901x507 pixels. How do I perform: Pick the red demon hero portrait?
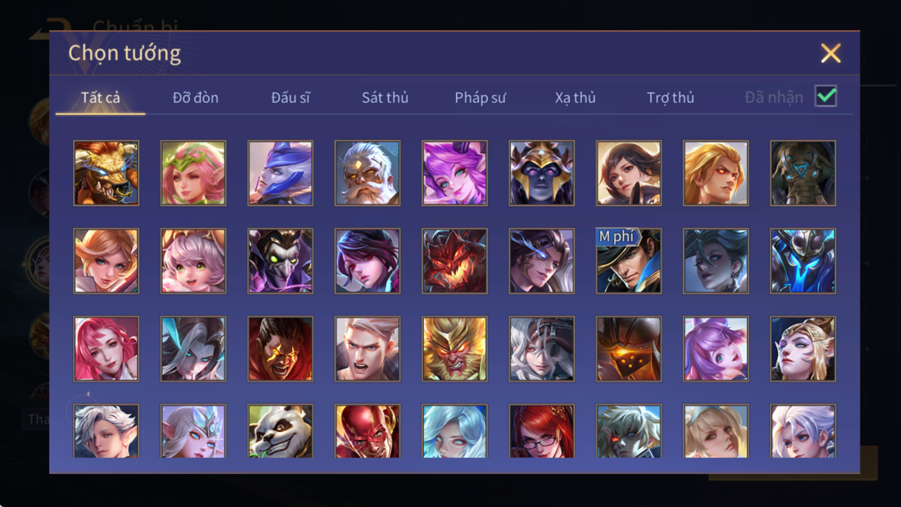454,261
